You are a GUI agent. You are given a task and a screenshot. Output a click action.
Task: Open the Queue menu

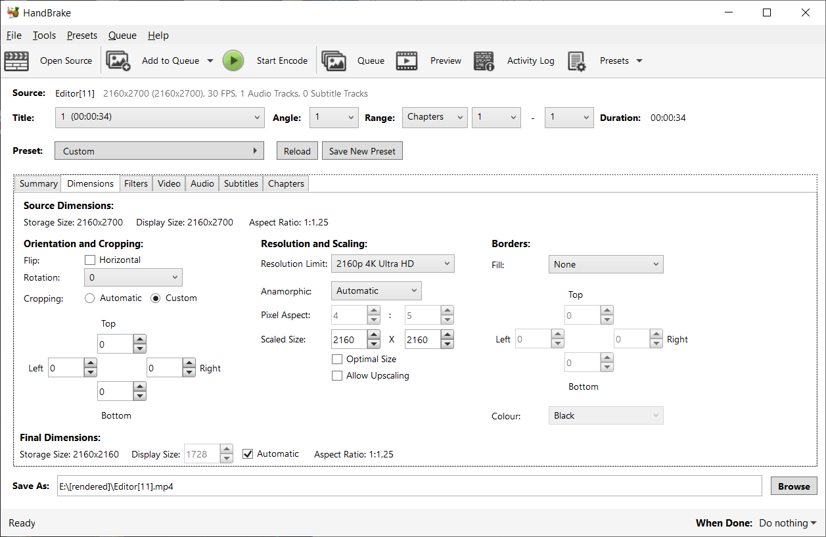point(122,35)
